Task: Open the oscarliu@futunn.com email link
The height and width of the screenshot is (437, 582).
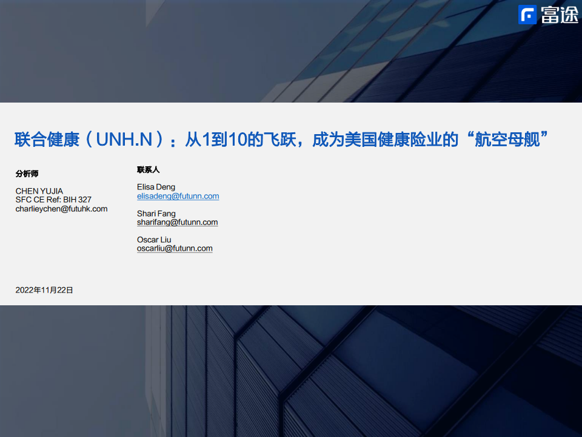Action: [x=175, y=248]
